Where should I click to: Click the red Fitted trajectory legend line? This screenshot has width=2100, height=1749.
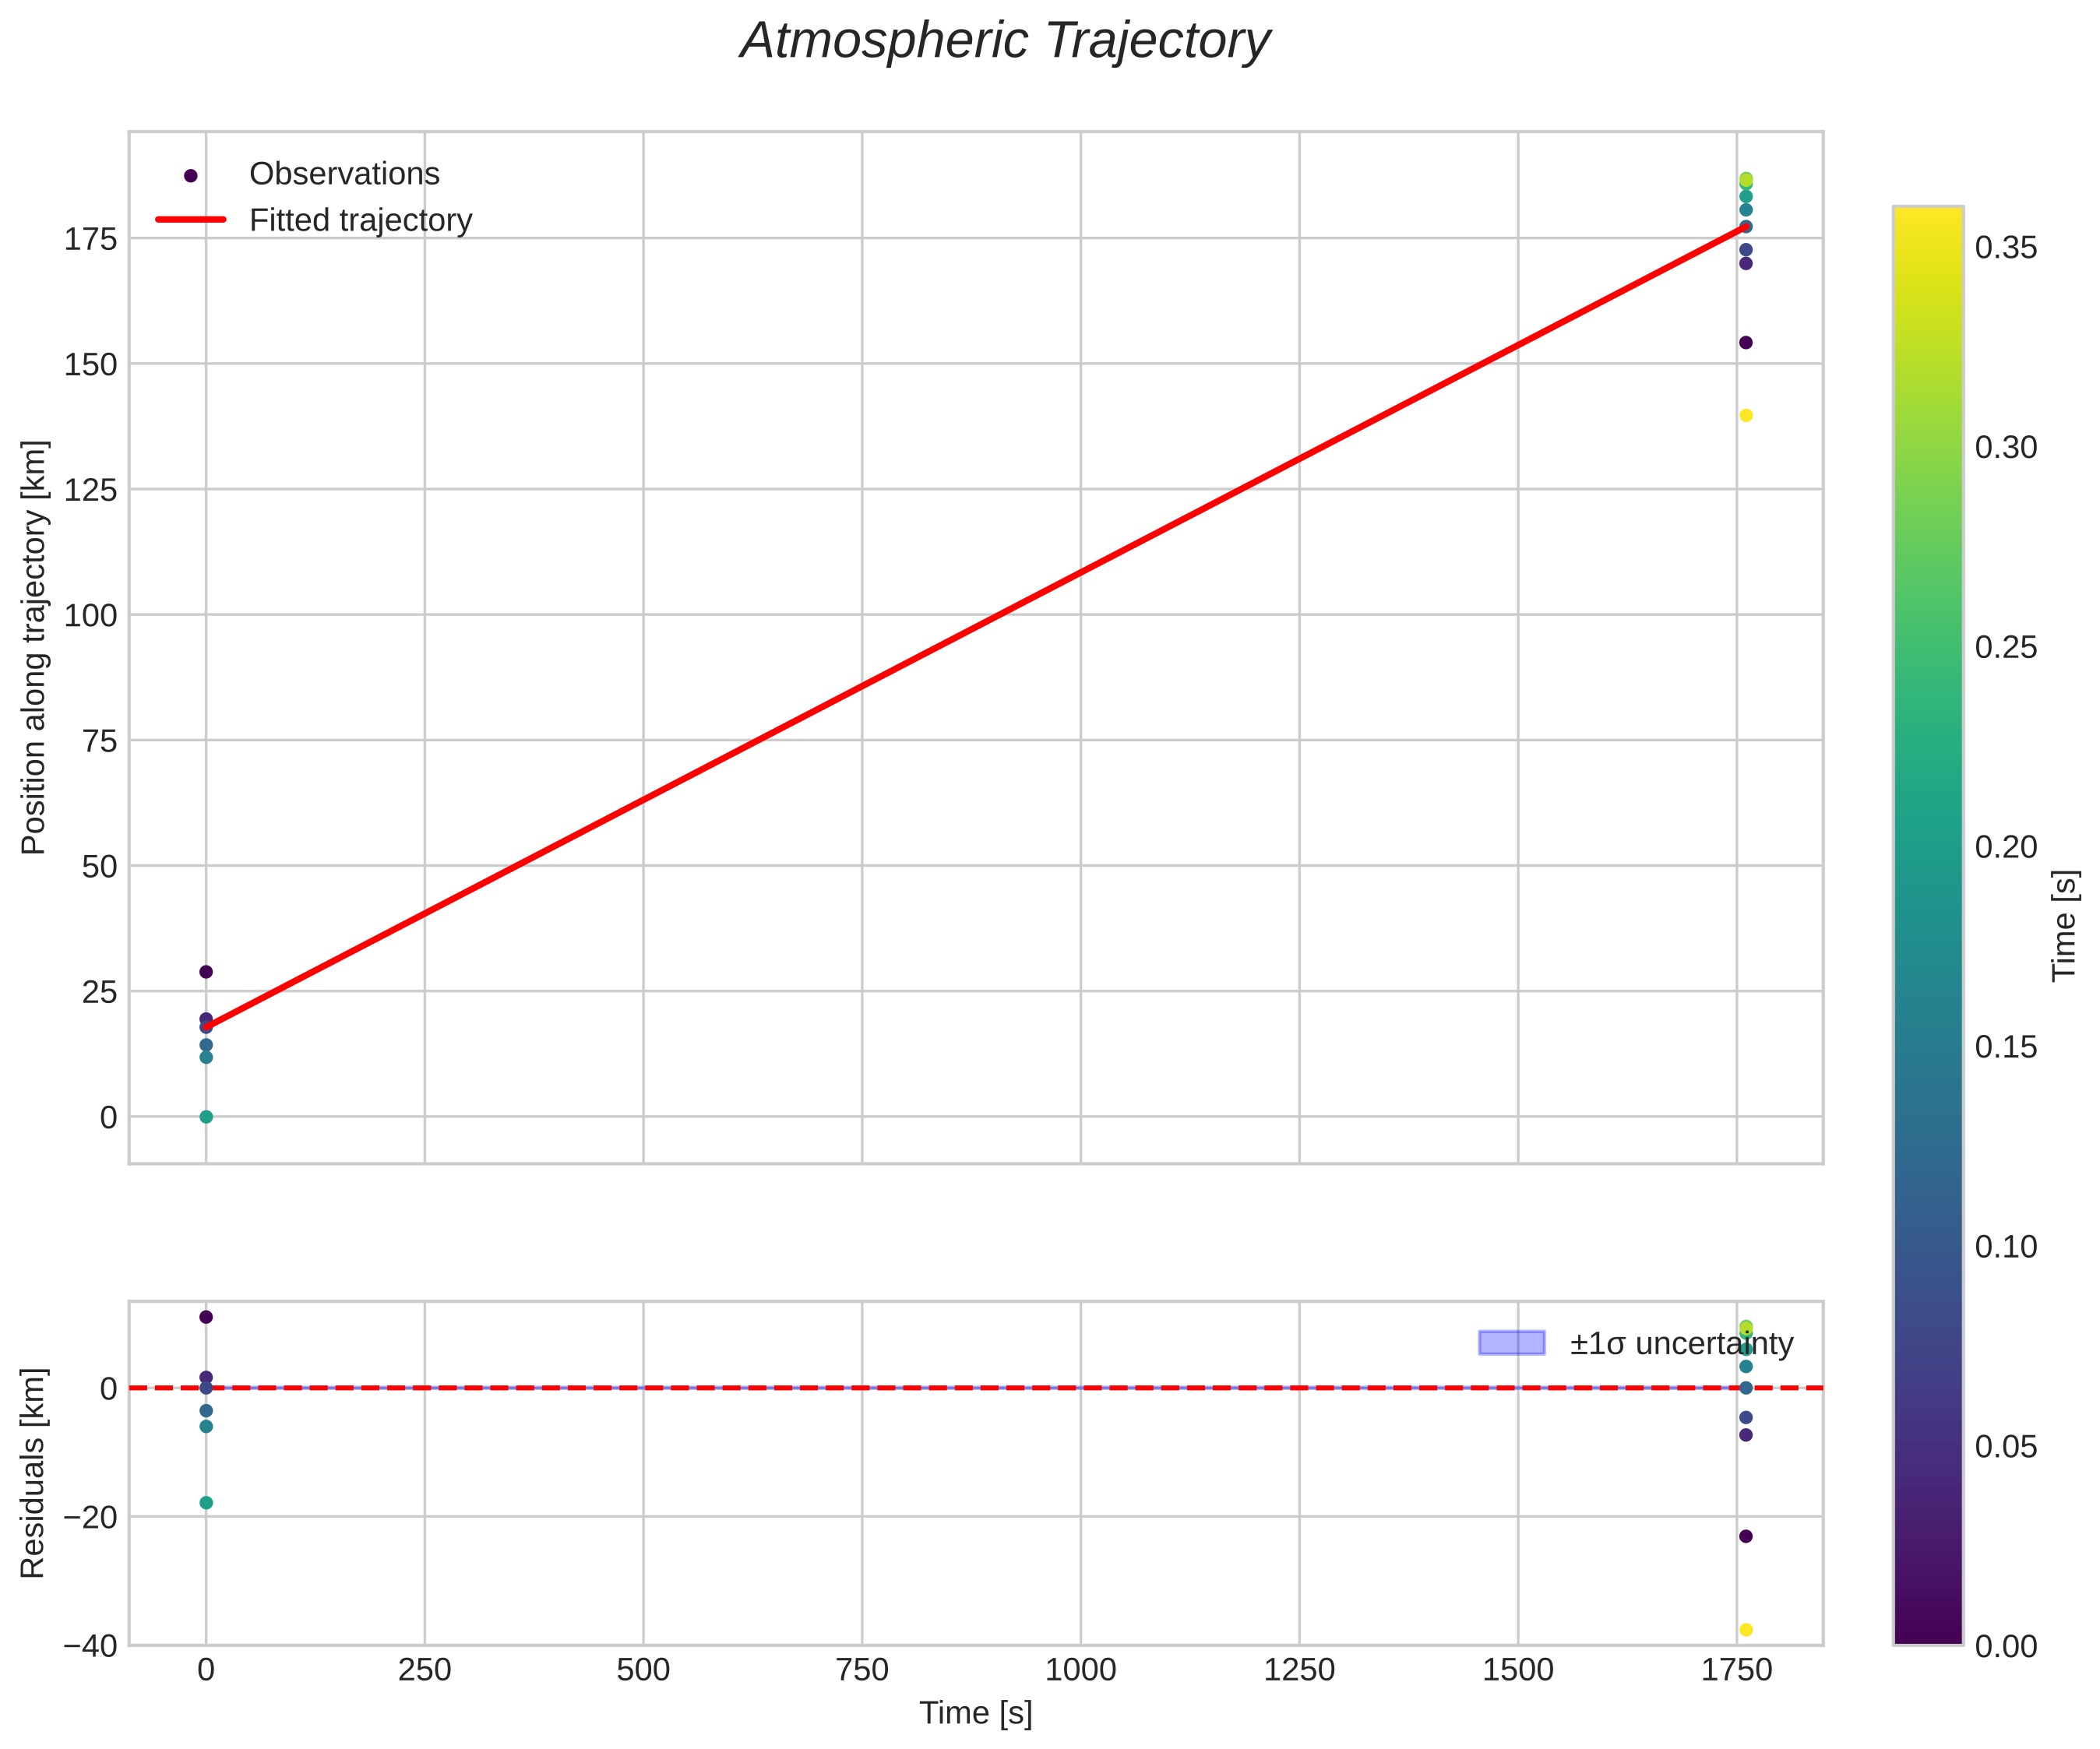191,220
